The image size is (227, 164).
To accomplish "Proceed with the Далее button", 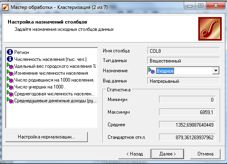I will 168,154.
